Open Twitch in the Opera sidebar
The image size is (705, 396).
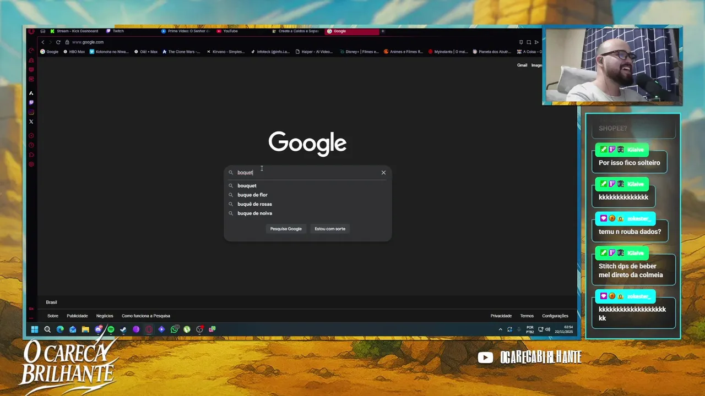31,102
